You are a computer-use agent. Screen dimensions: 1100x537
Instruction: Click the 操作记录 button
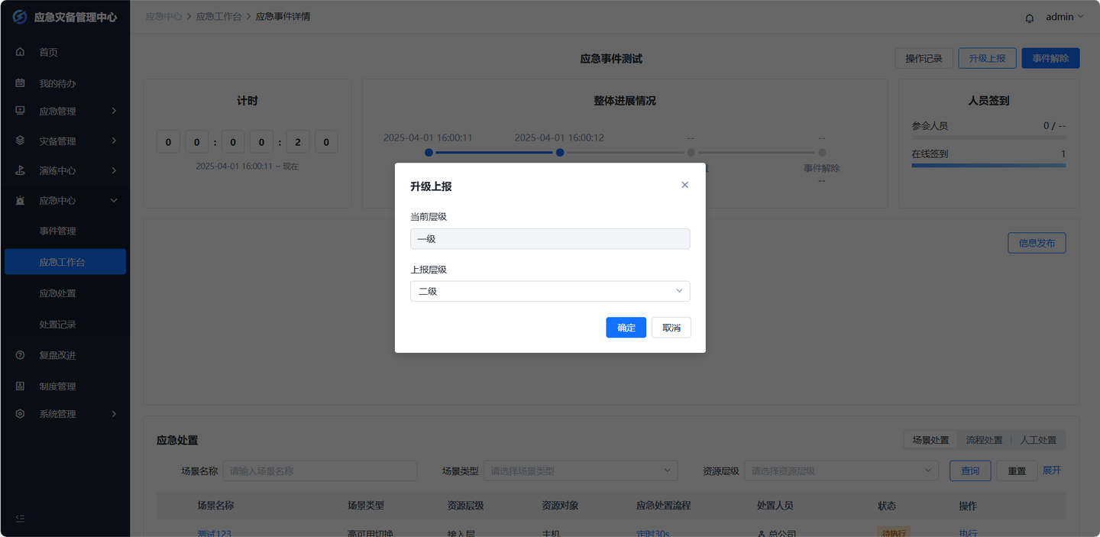coord(924,58)
